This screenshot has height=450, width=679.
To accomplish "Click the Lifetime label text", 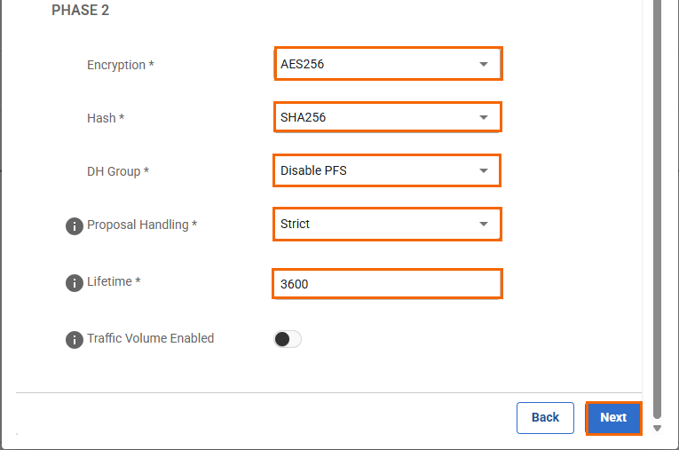I will [x=114, y=281].
